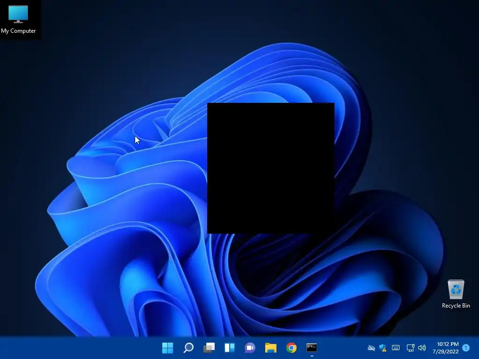Click the Recycle Bin label text

click(456, 306)
